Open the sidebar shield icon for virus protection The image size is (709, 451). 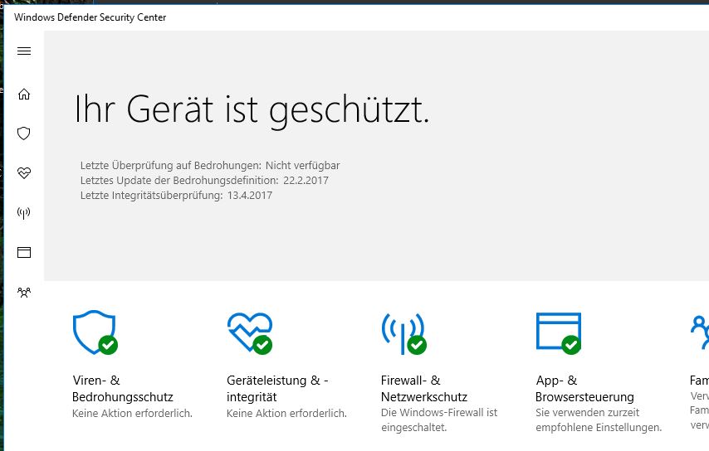click(24, 133)
